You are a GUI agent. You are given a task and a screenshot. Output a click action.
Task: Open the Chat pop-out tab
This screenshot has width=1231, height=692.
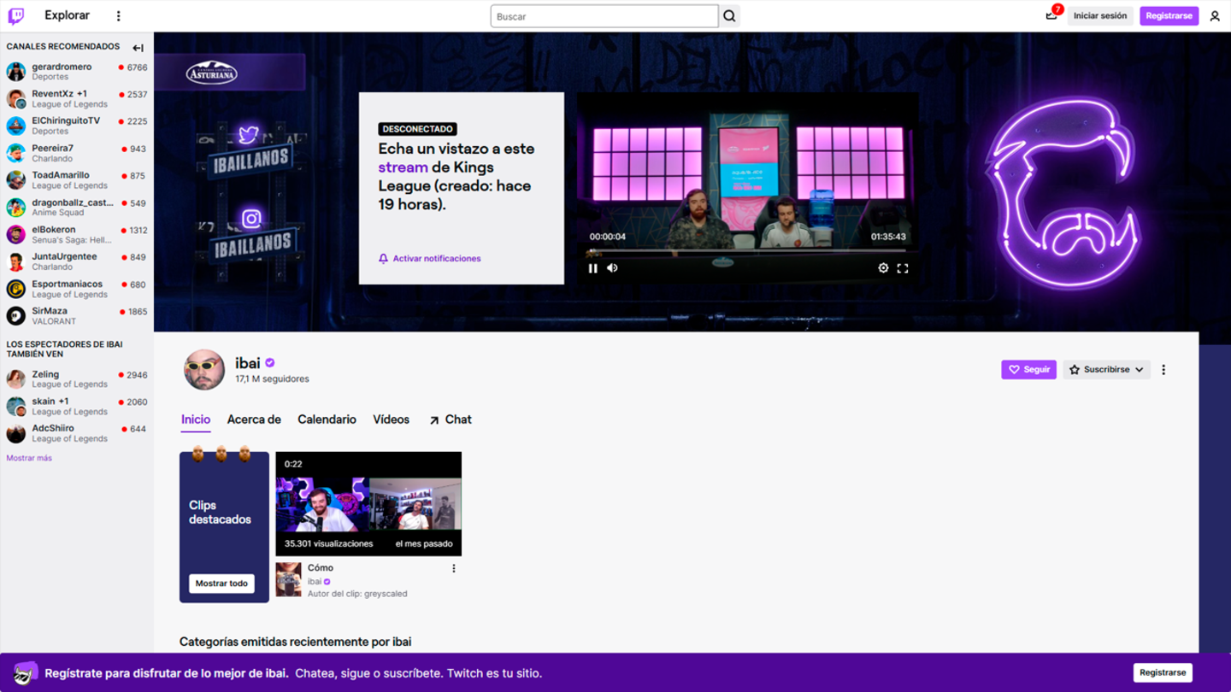coord(450,419)
